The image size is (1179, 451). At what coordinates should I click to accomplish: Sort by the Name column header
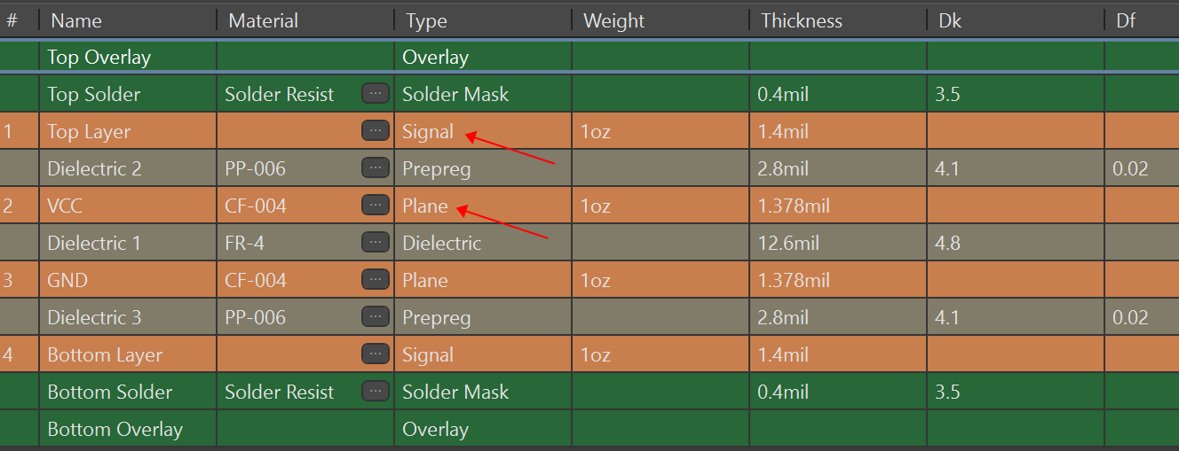click(76, 19)
